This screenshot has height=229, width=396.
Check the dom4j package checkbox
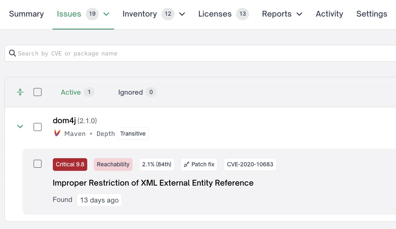37,127
